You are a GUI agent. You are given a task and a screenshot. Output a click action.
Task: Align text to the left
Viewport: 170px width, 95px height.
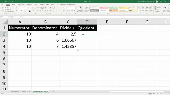coord(38,11)
